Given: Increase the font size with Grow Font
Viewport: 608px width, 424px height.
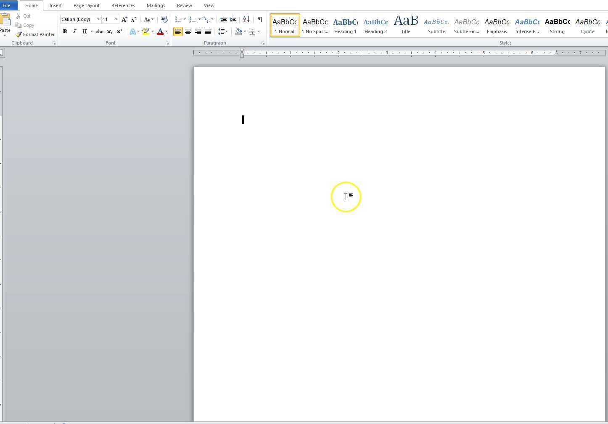Looking at the screenshot, I should (124, 19).
